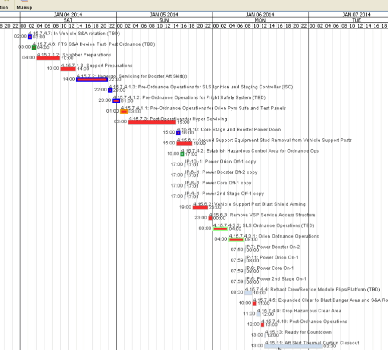Image resolution: width=388 pixels, height=350 pixels.
Task: Click the TUE day column header
Action: 356,20
